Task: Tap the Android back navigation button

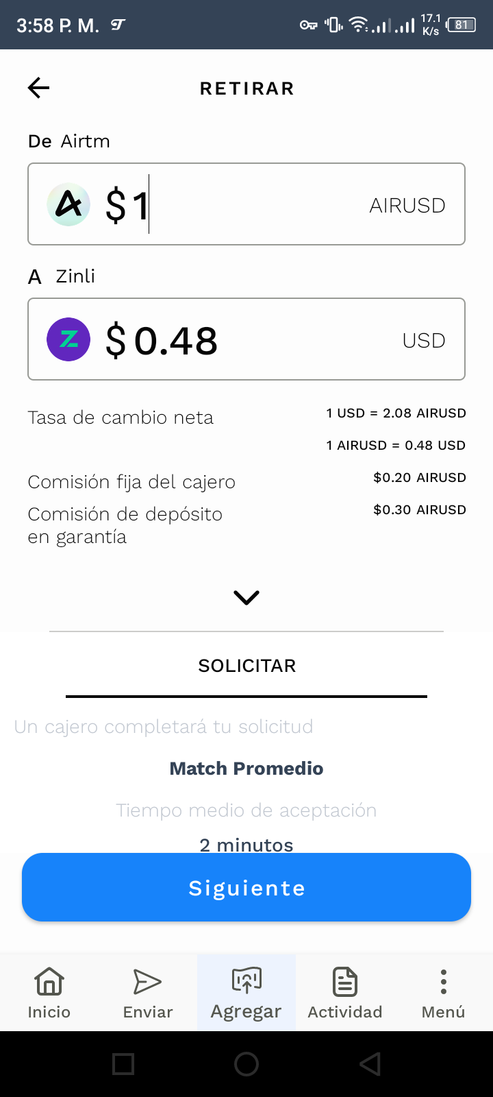Action: coord(370,1064)
